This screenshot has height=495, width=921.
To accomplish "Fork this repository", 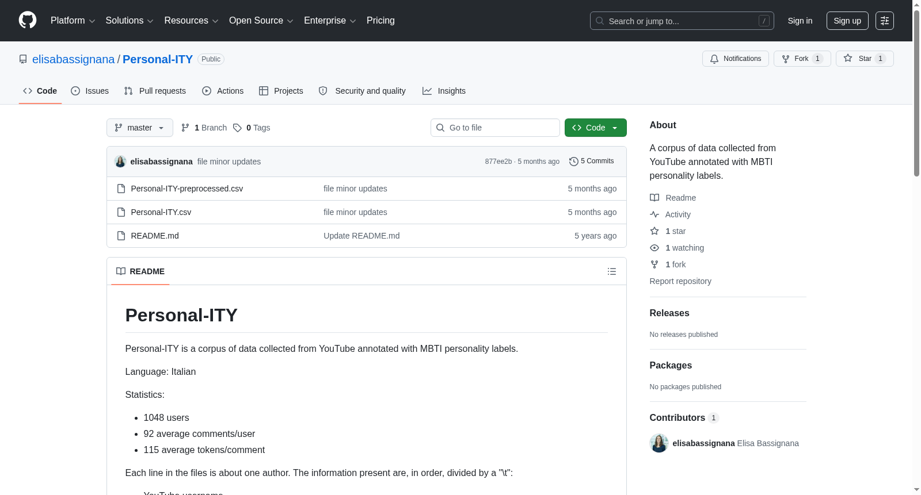I will click(802, 59).
